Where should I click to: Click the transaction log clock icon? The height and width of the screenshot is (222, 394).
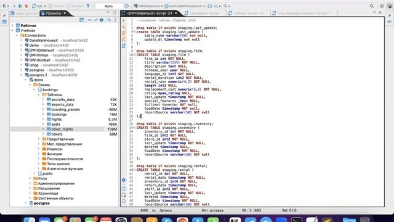click(x=126, y=6)
